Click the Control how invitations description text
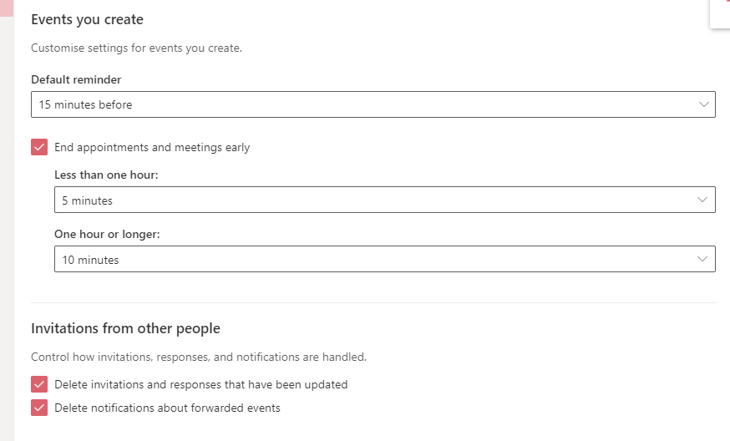 click(x=199, y=357)
